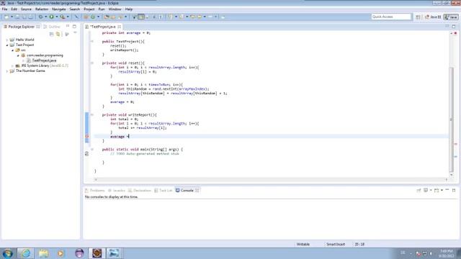Open the Project menu
The height and width of the screenshot is (259, 461).
[89, 9]
